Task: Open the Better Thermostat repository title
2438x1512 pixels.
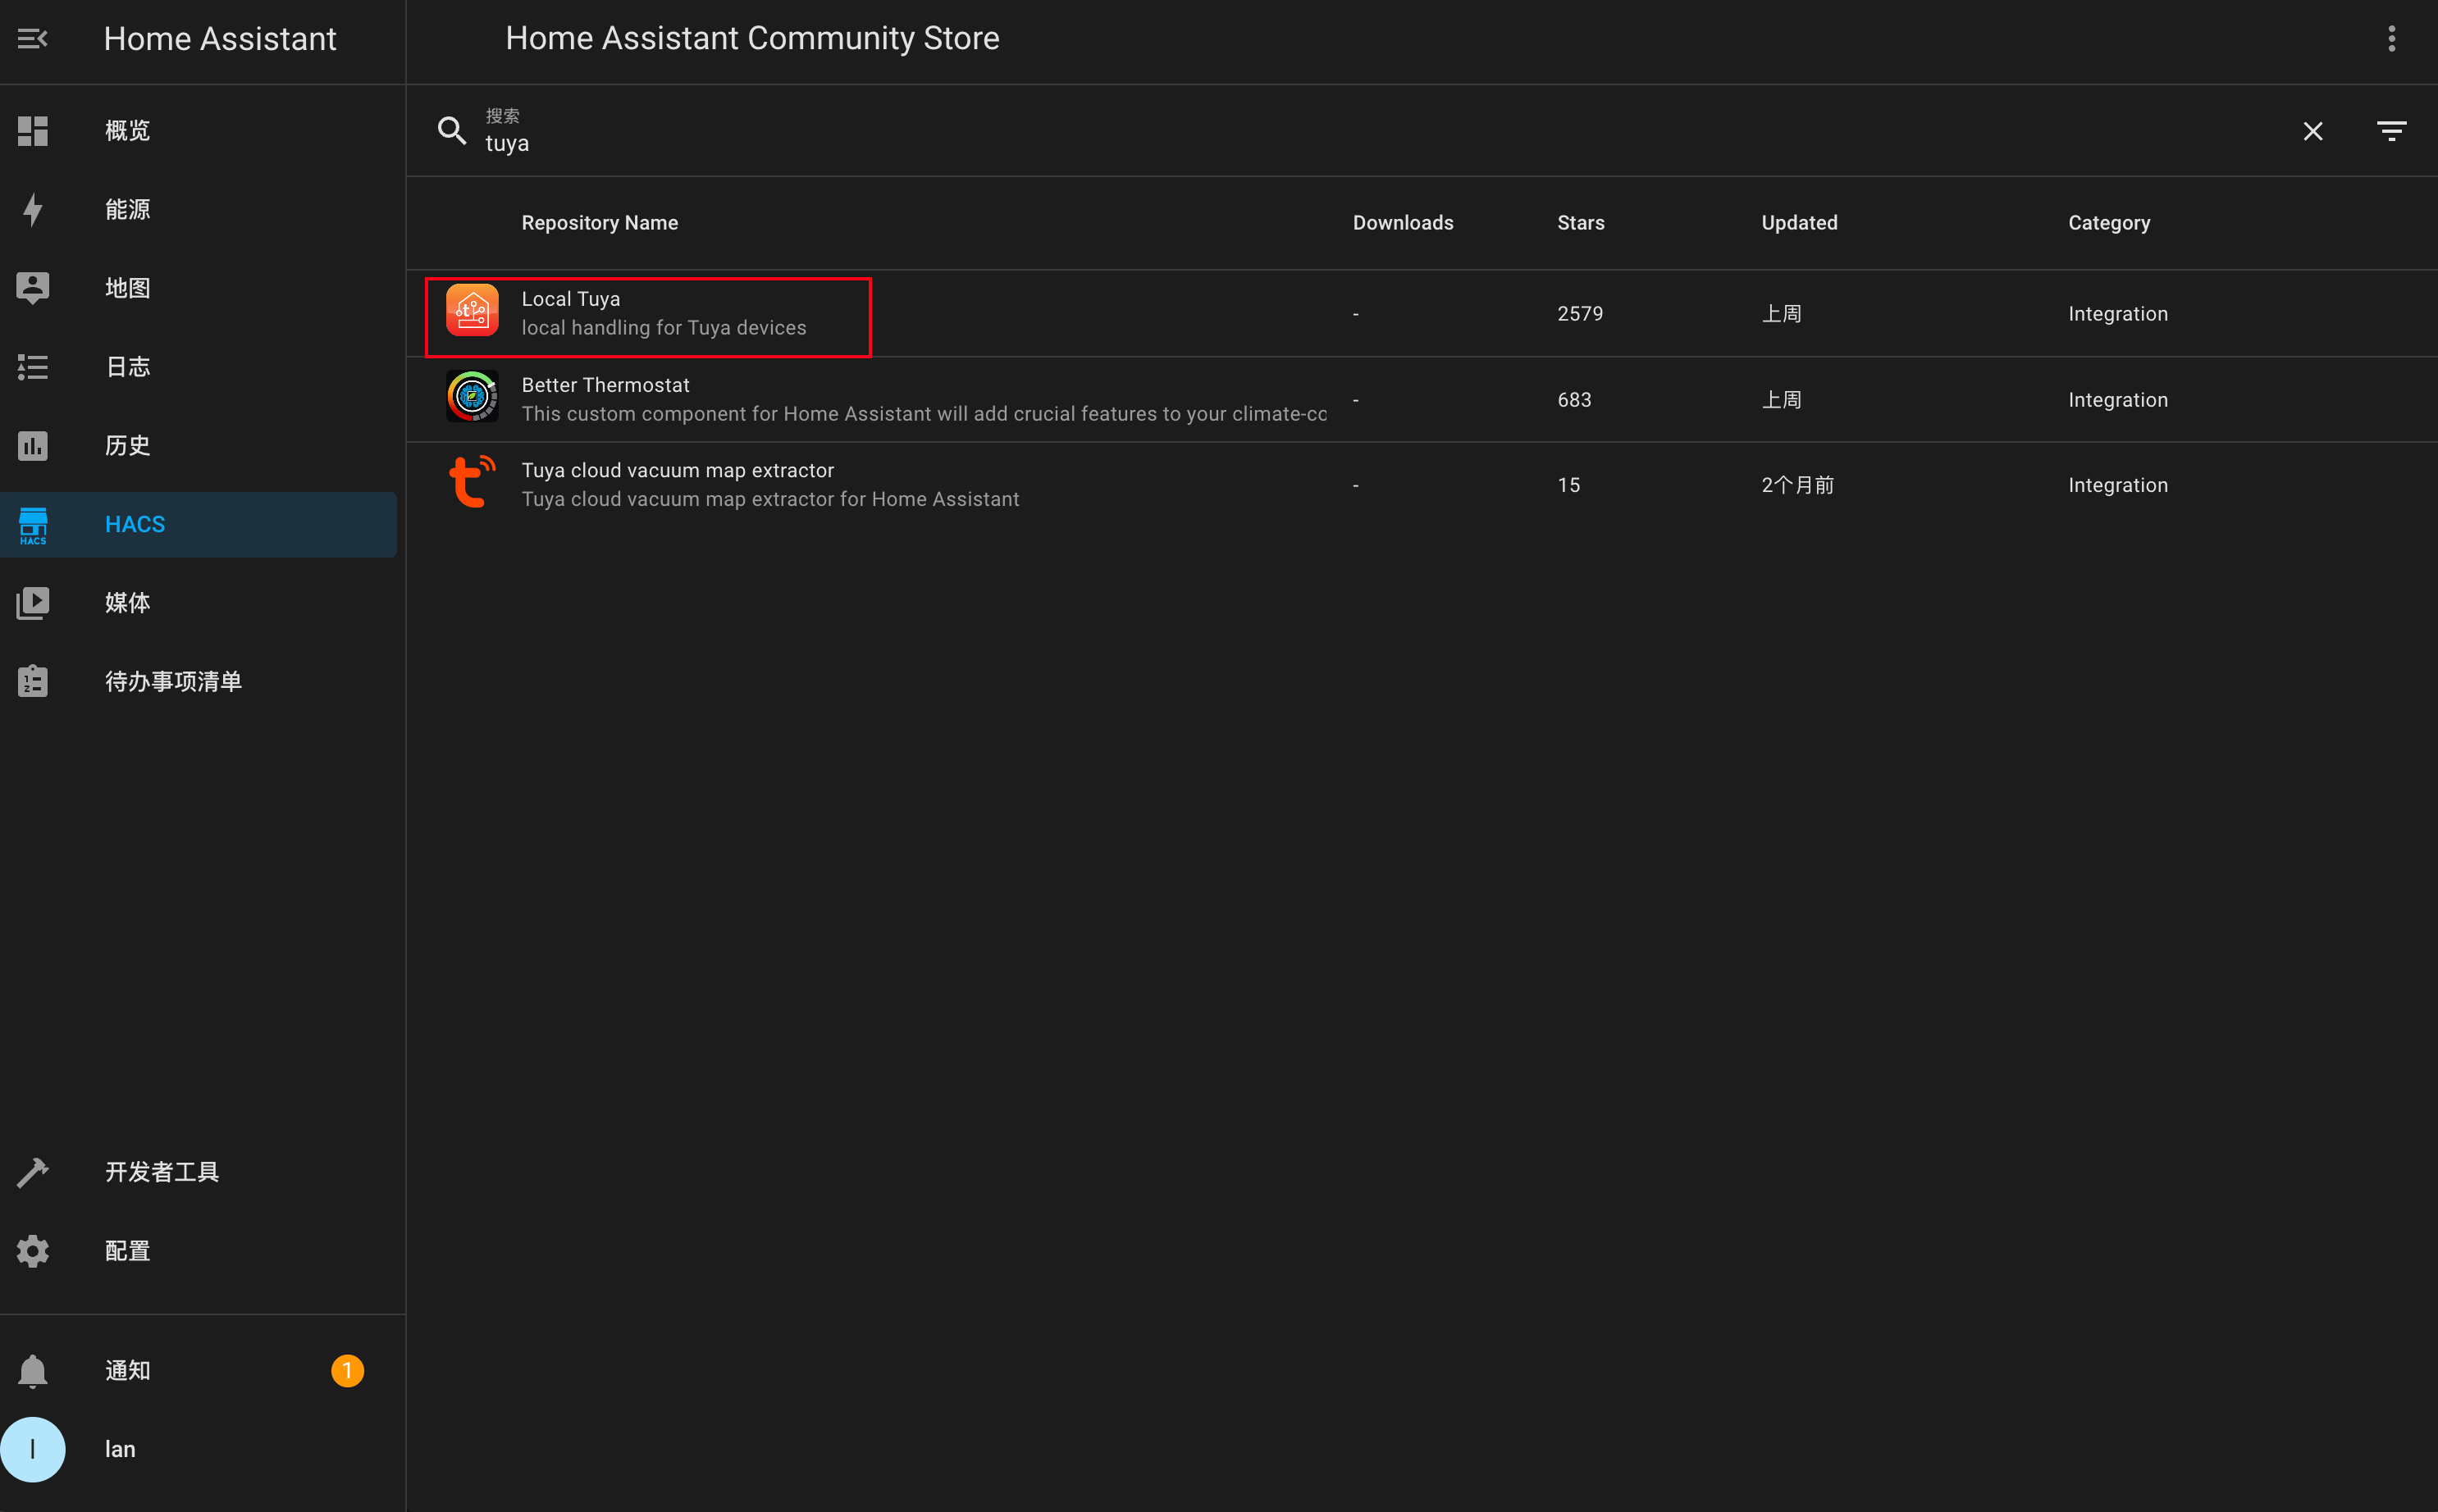Action: click(605, 385)
